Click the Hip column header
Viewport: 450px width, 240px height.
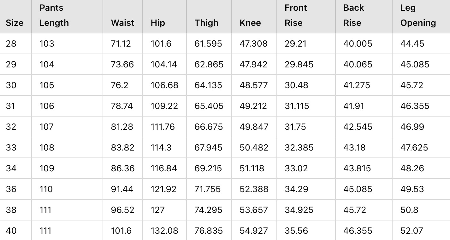tap(158, 23)
